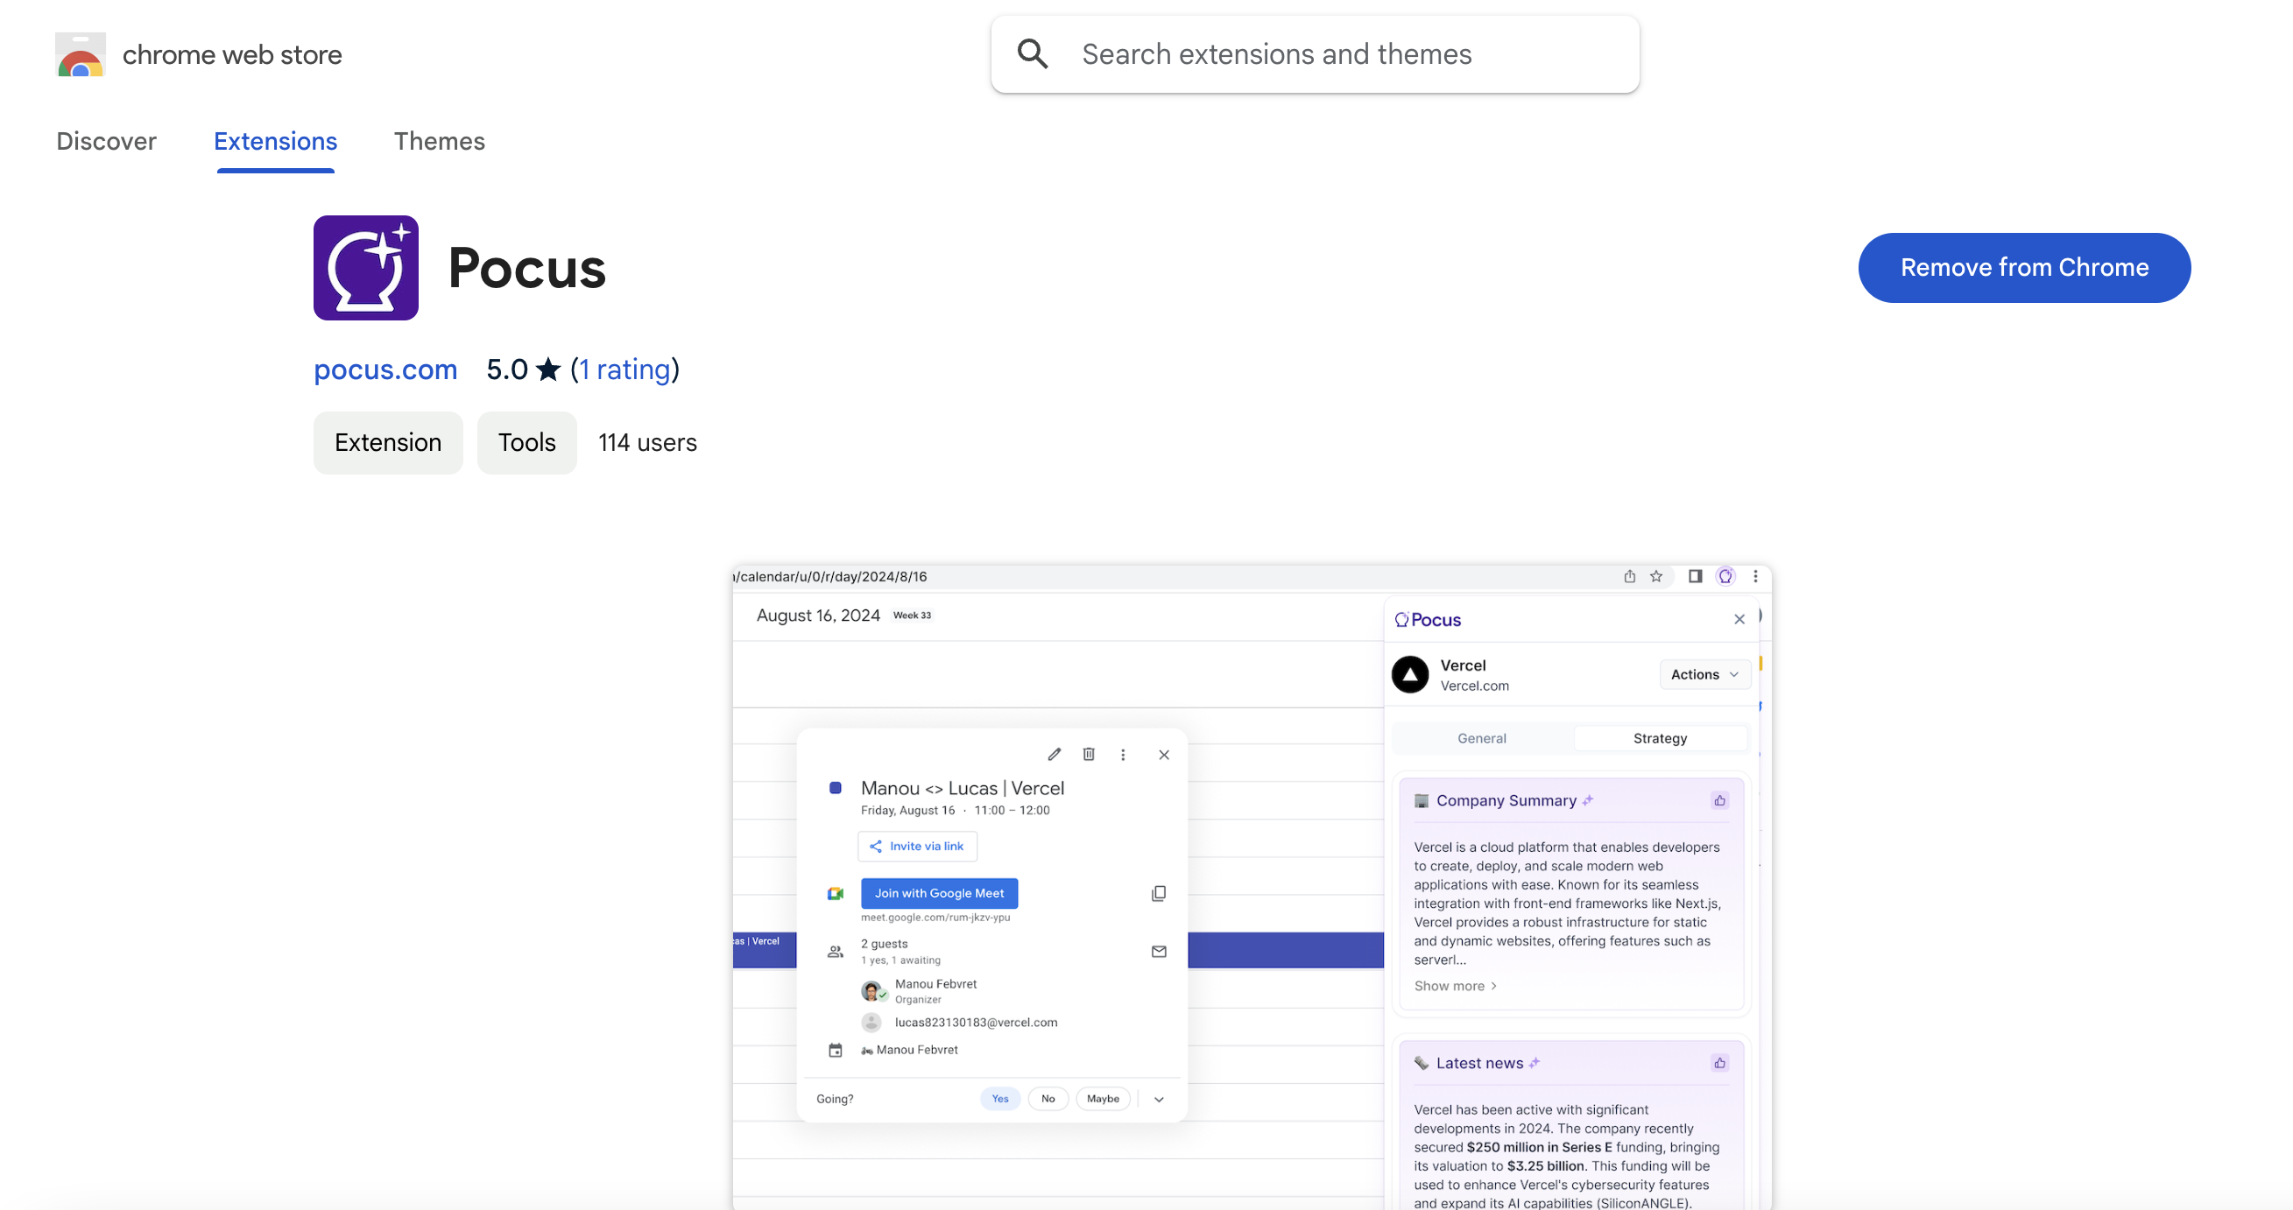This screenshot has height=1210, width=2293.
Task: Click the search magnifier icon
Action: (1033, 54)
